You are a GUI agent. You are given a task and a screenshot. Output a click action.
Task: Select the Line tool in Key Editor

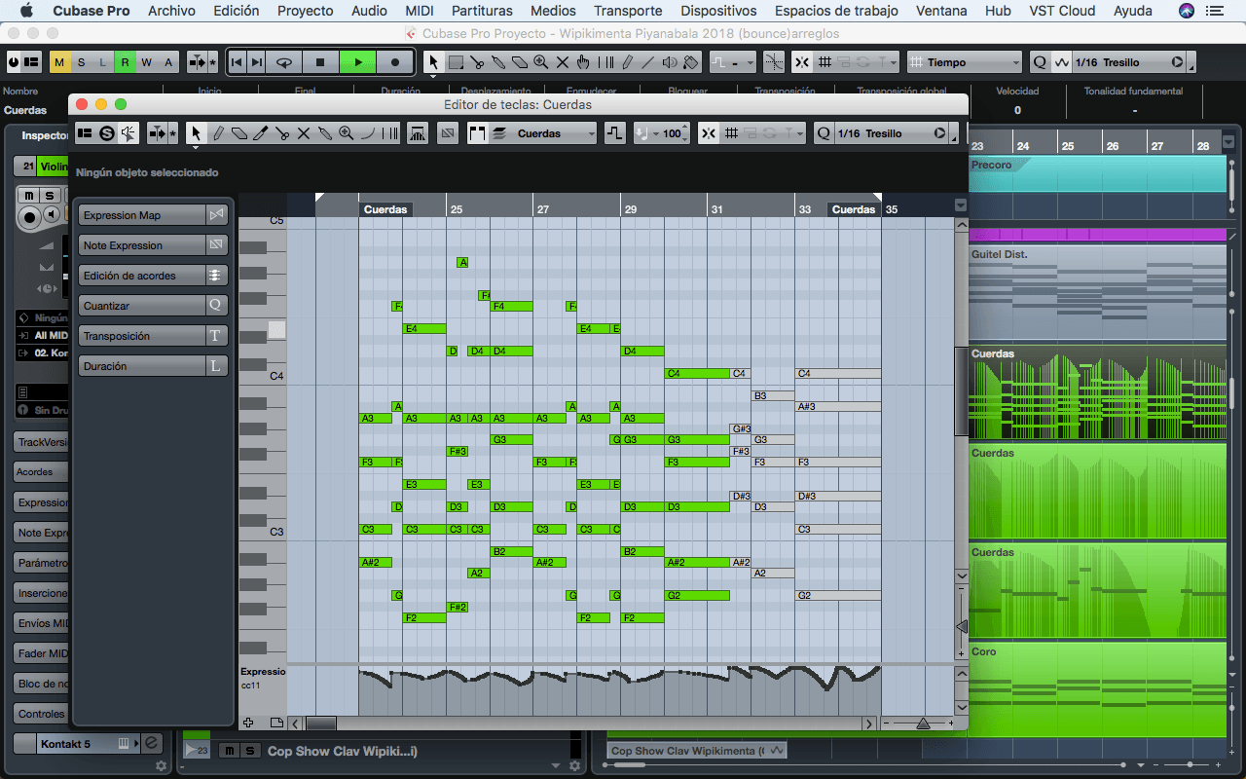click(368, 133)
